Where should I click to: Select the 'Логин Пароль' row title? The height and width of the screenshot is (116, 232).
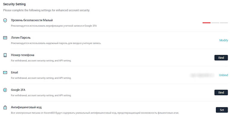tap(21, 38)
